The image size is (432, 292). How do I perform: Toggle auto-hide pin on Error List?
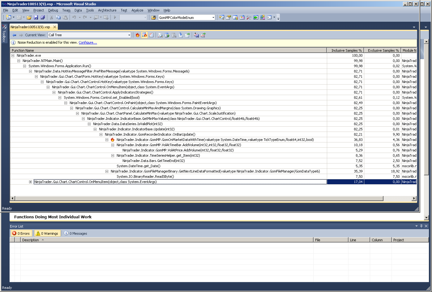coord(421,226)
